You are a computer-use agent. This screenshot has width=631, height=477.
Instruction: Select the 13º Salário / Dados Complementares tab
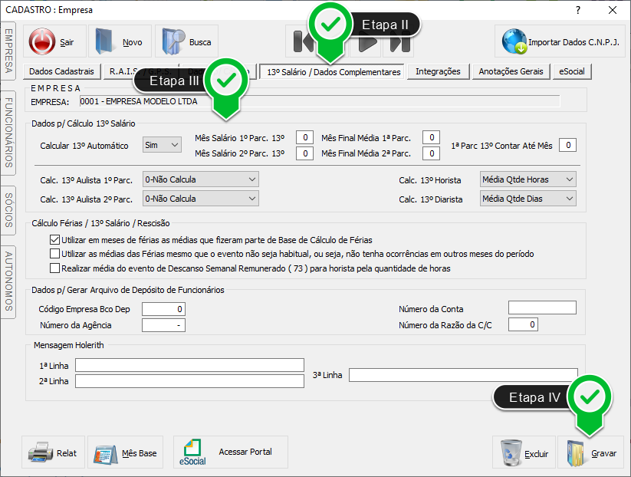click(x=334, y=72)
